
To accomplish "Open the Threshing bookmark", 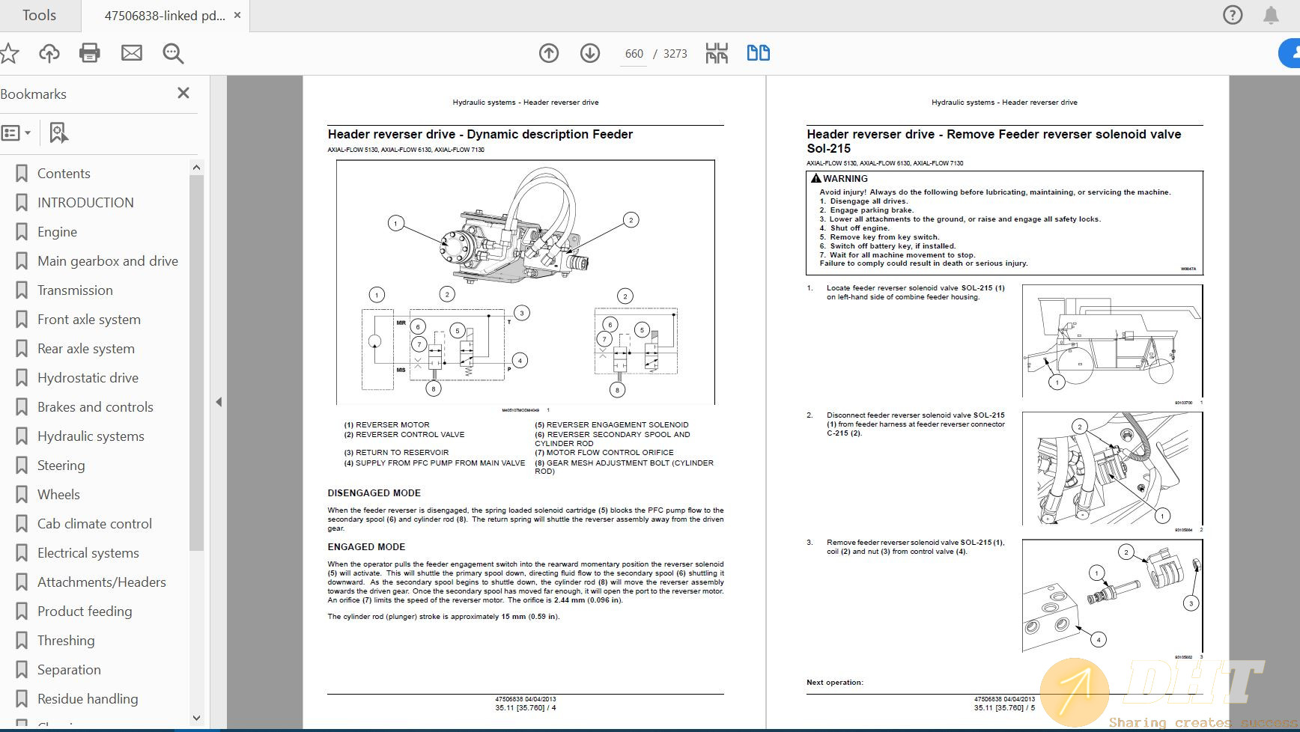I will point(66,641).
